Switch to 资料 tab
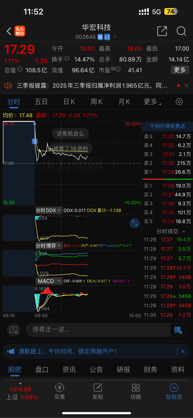Image resolution: width=193 pixels, height=418 pixels. [178, 369]
